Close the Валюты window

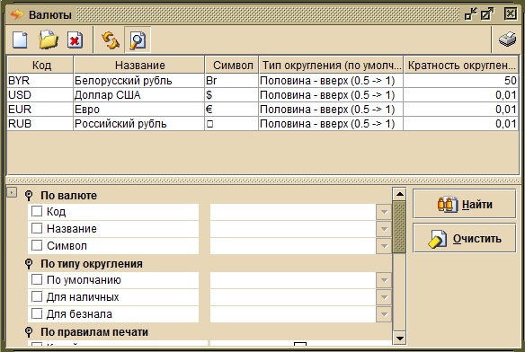511,14
